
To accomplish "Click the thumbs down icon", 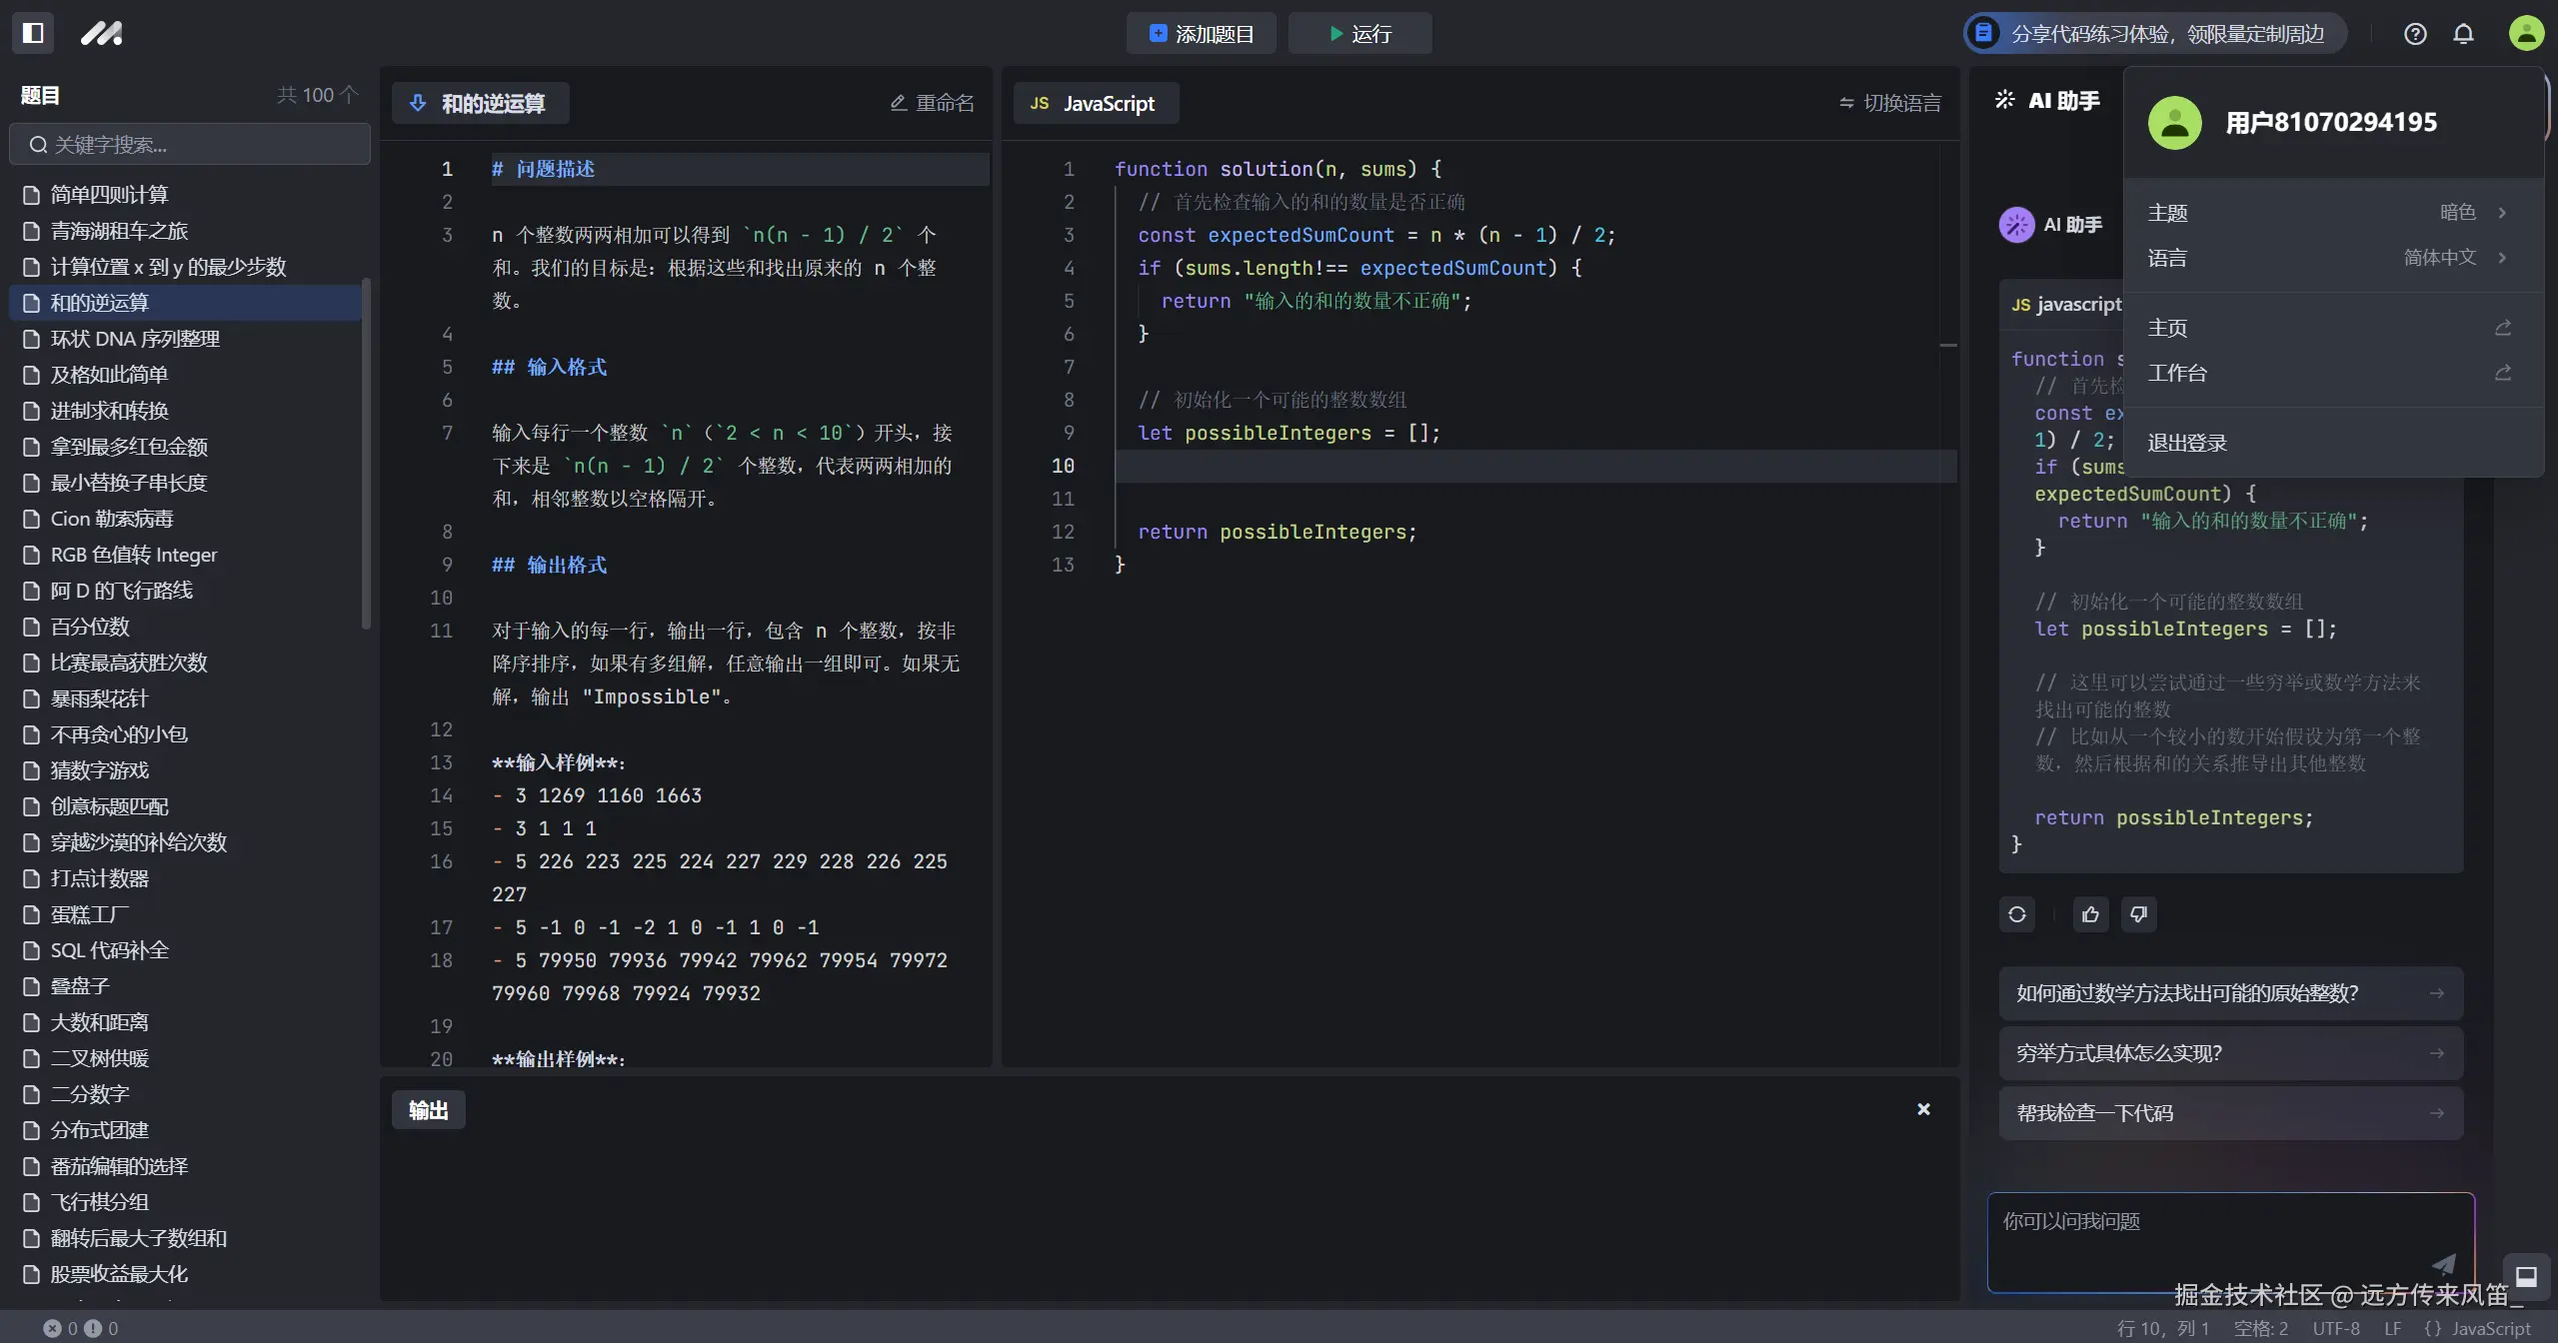I will (2138, 914).
